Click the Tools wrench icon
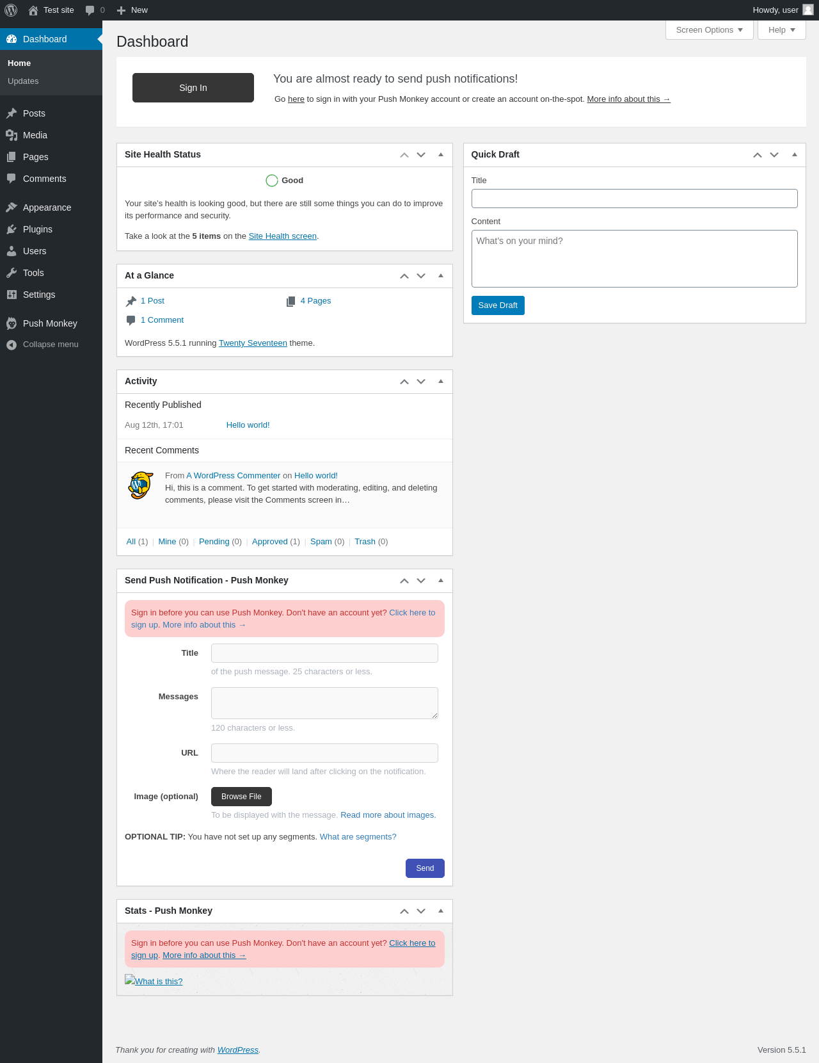This screenshot has width=819, height=1063. click(x=12, y=273)
